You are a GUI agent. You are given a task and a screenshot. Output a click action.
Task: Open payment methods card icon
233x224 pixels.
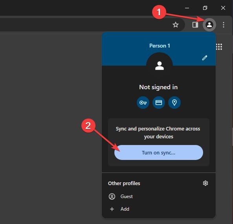(159, 103)
